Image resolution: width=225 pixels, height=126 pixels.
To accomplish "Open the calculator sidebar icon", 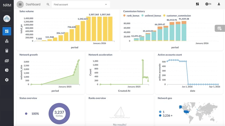I will (7, 51).
